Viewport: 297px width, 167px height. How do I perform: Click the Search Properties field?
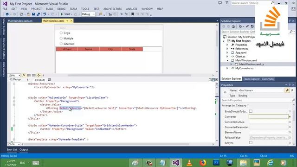point(258,100)
